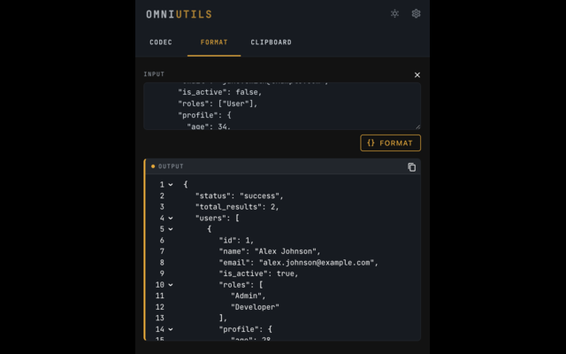Collapse the "users" array at line 4
Screen dimensions: 566x354
(x=171, y=219)
